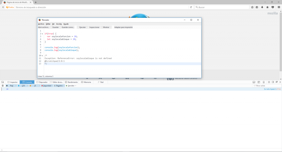Open Firefox hamburger menu
The width and height of the screenshot is (282, 152).
(278, 7)
